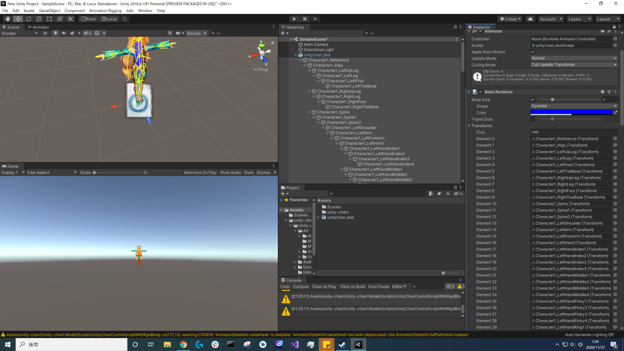This screenshot has height=351, width=624.
Task: Open Update Mode dropdown set to Normal
Action: pyautogui.click(x=574, y=58)
